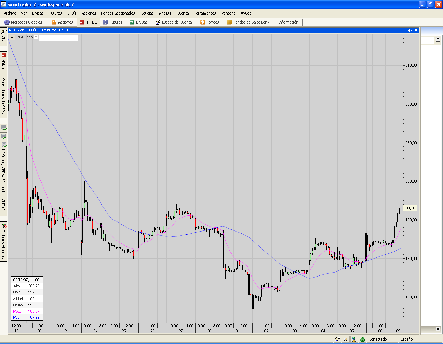Expand the right panel top chevron
The height and width of the screenshot is (344, 443).
(438, 39)
